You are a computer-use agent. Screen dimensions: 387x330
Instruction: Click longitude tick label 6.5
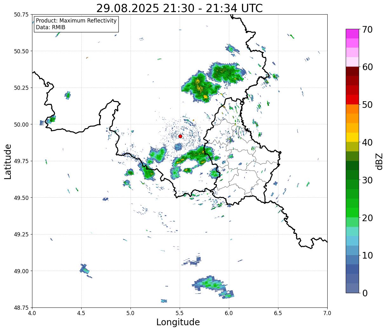[278, 313]
